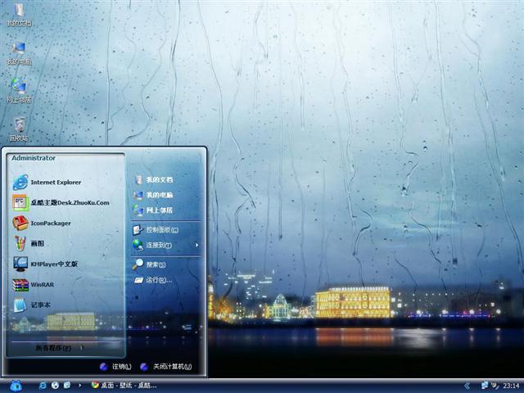Open 画图 paint program

(29, 243)
